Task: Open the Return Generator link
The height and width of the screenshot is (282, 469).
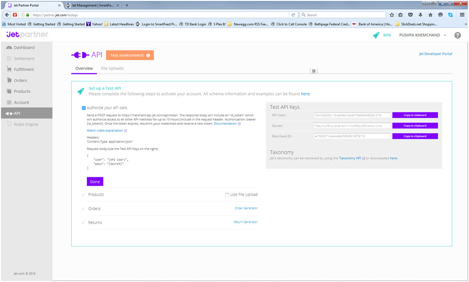Action: [245, 222]
